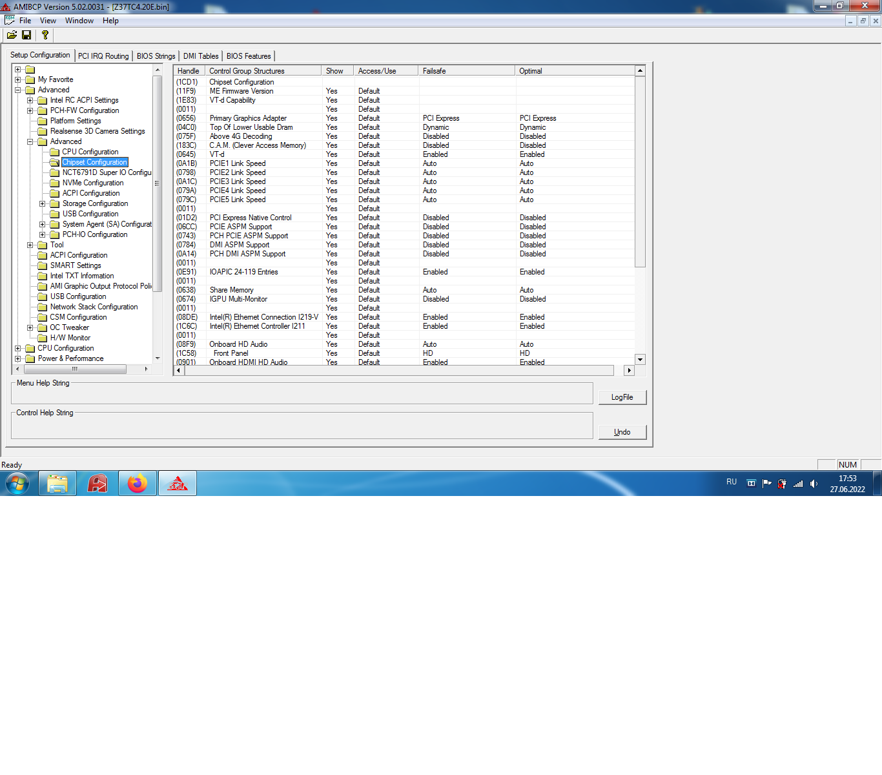The image size is (882, 775).
Task: Click the folder icon beside Intel TXT Information
Action: click(43, 276)
